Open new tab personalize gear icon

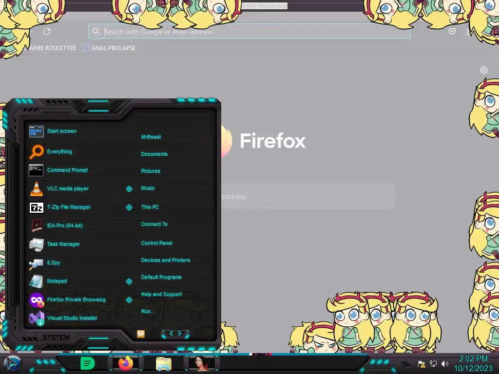pyautogui.click(x=484, y=70)
